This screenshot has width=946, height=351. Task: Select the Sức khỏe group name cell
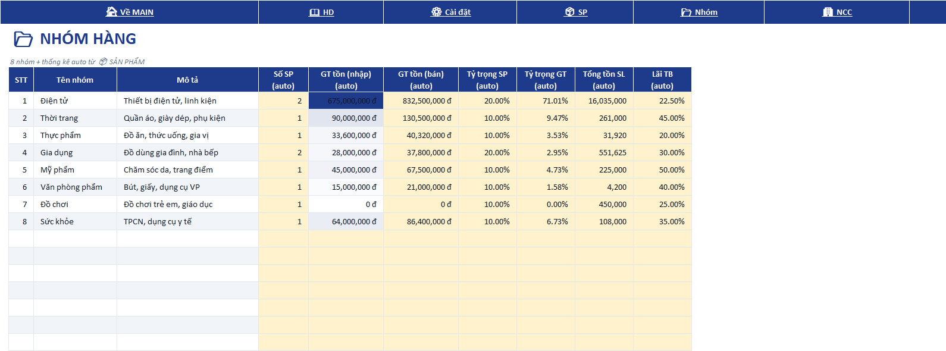click(75, 222)
